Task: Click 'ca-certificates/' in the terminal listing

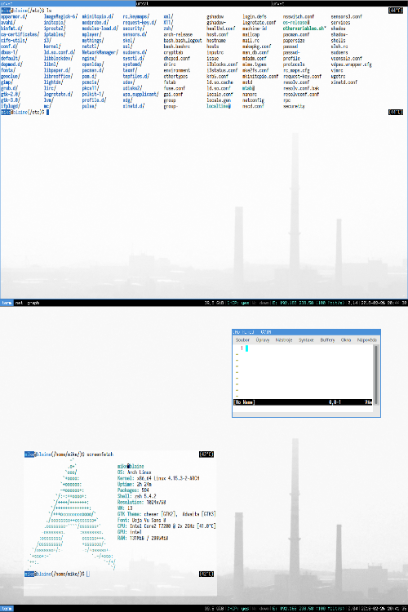Action: coord(20,34)
